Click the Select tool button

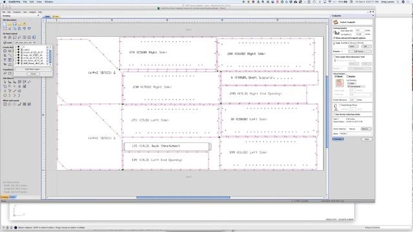tap(353, 46)
